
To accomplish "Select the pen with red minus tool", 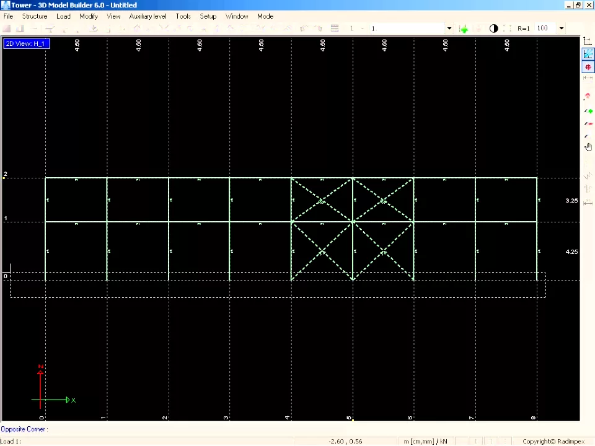I will coord(588,124).
